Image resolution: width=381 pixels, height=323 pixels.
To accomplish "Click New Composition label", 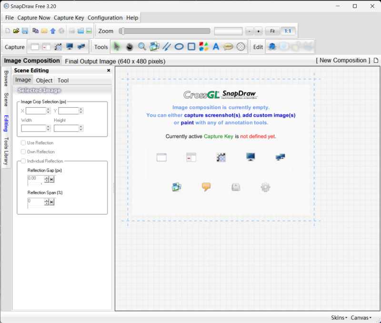I will click(x=343, y=61).
